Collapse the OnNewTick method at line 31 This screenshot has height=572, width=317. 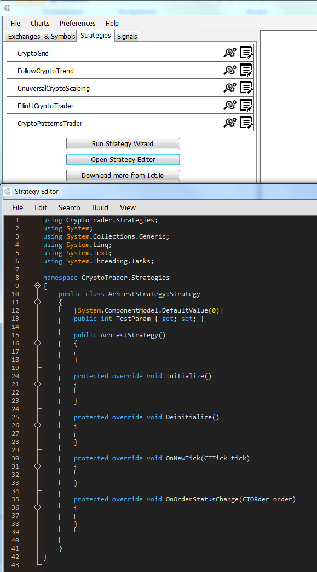37,466
